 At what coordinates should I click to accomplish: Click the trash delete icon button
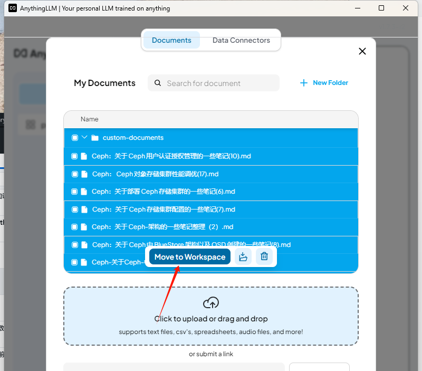pyautogui.click(x=264, y=256)
